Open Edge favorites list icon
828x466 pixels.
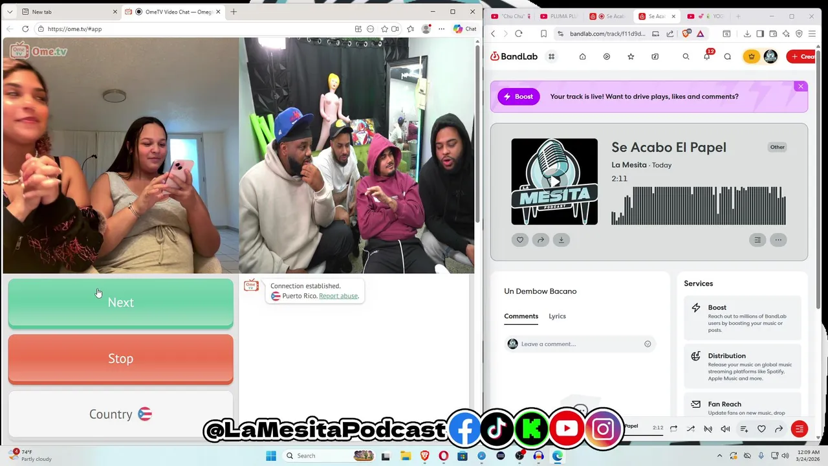click(x=410, y=29)
